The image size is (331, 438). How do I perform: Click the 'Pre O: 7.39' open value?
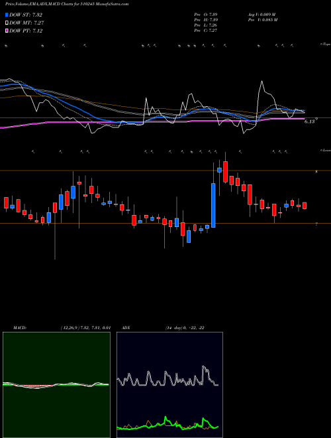tap(206, 15)
